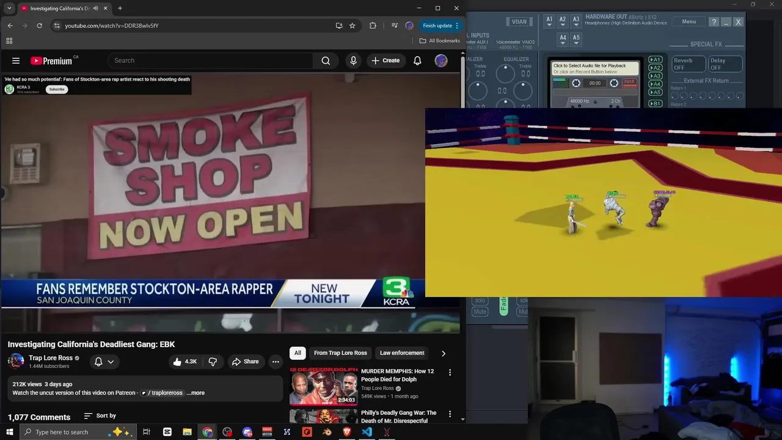782x440 pixels.
Task: Open Chrome media controls icon
Action: tap(395, 26)
